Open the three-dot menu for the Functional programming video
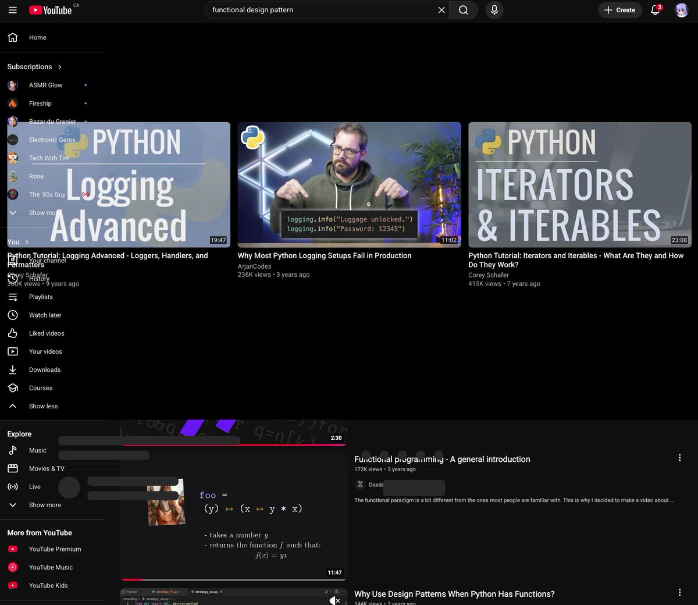Viewport: 698px width, 605px height. pyautogui.click(x=679, y=458)
